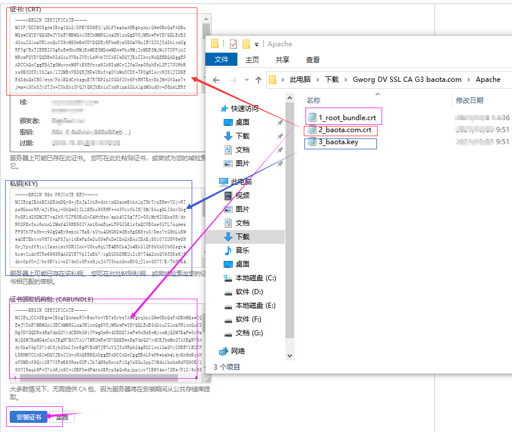This screenshot has height=432, width=512.
Task: Open 桌面 under 此电脑
Action: 243,264
